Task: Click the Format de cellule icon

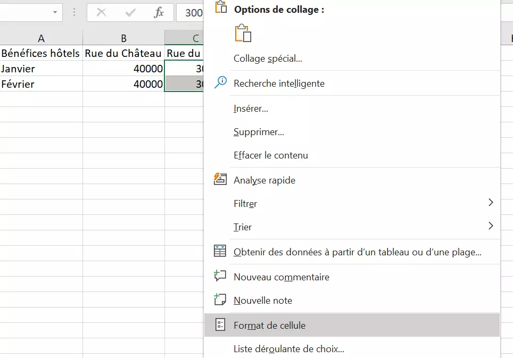Action: [x=220, y=324]
